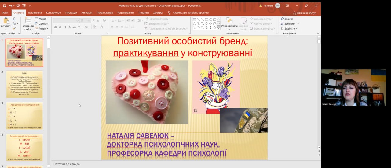Expand the Розділ section dropdown
This screenshot has width=391, height=168.
click(x=42, y=29)
